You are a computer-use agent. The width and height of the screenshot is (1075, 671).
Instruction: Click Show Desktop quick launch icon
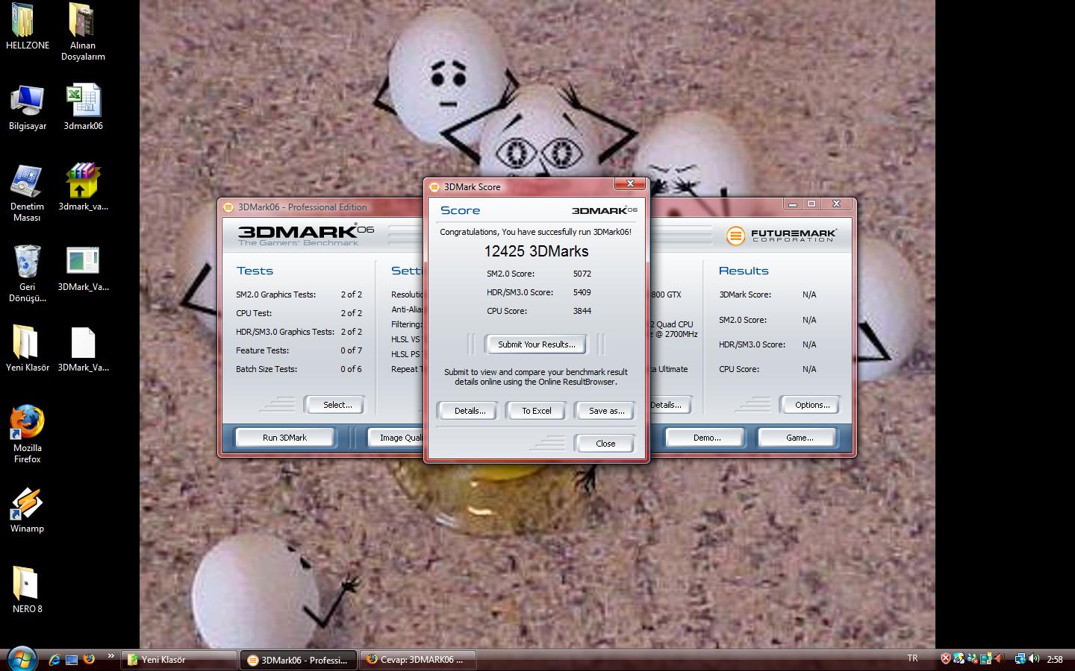[72, 659]
